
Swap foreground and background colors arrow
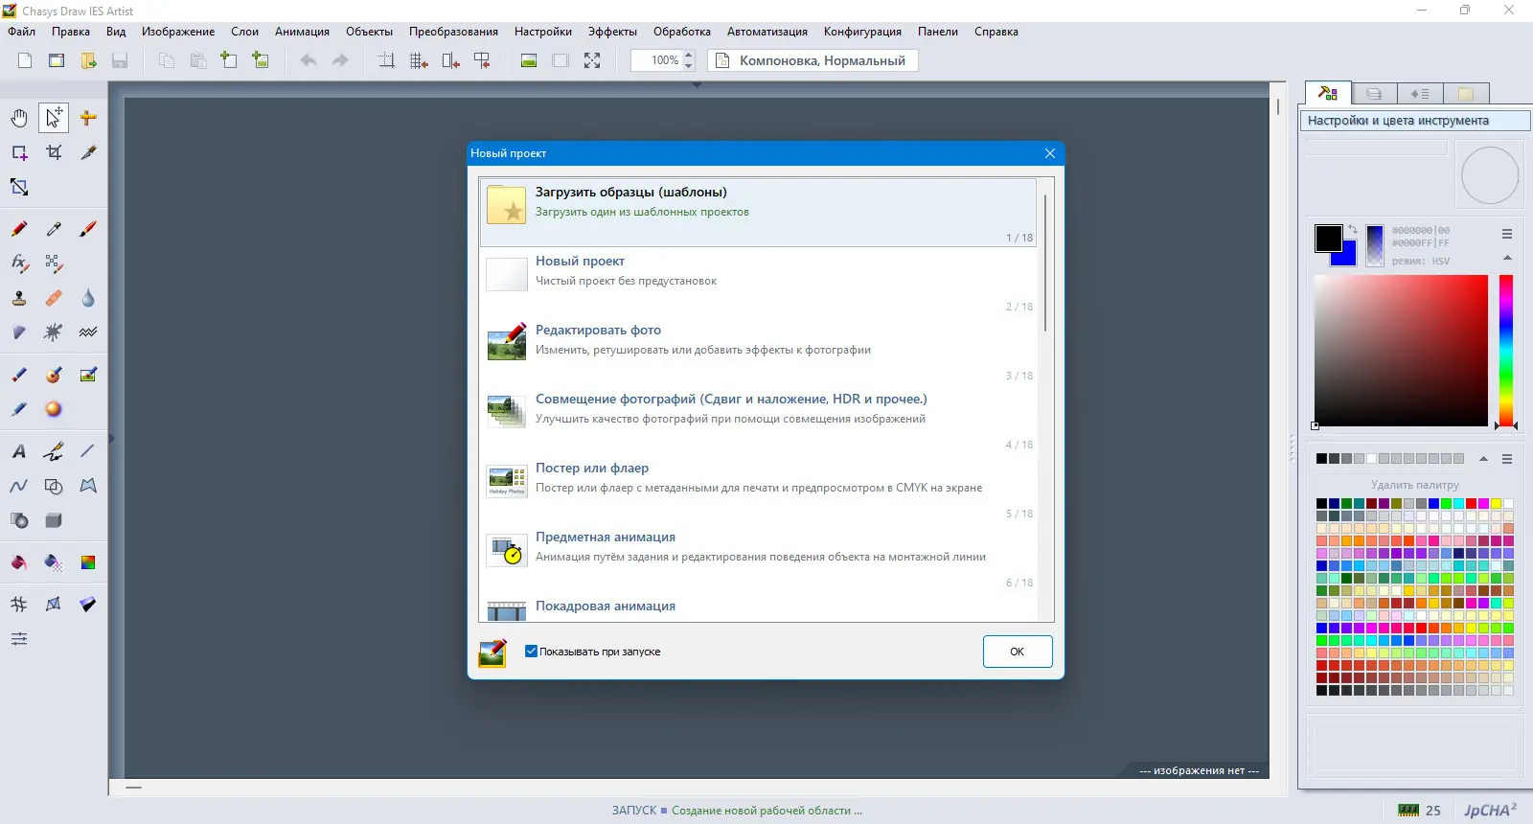coord(1353,230)
